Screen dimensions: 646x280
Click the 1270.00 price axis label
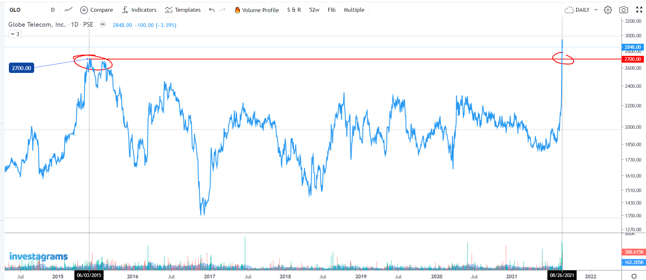[633, 229]
